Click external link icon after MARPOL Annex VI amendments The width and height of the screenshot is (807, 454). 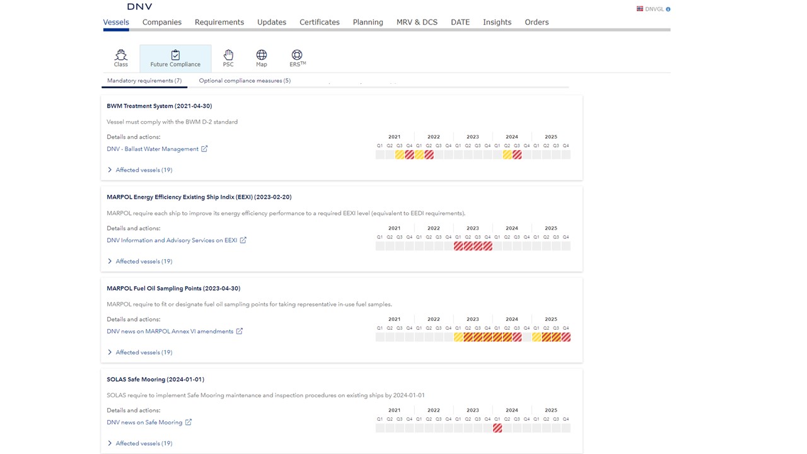tap(240, 331)
